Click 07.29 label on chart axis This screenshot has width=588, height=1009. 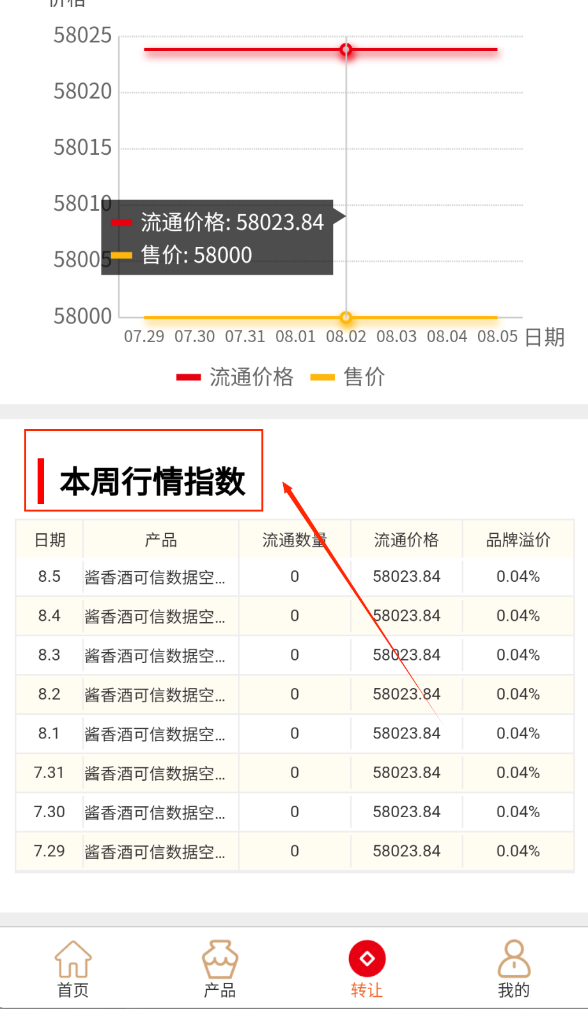(x=144, y=336)
